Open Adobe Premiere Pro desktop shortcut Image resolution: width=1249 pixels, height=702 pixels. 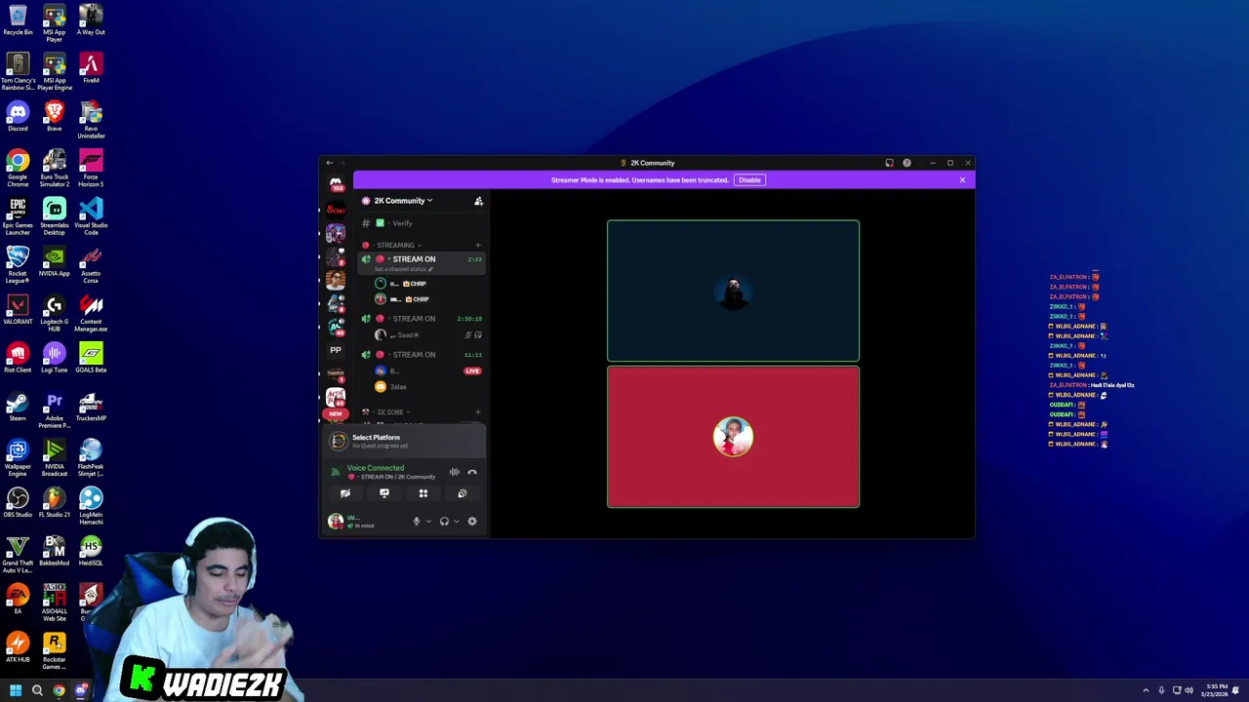coord(55,409)
